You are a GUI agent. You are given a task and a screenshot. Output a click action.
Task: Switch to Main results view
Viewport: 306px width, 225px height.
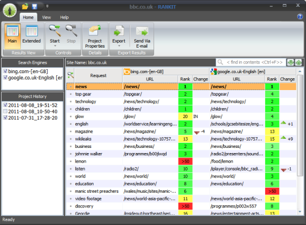(x=12, y=36)
